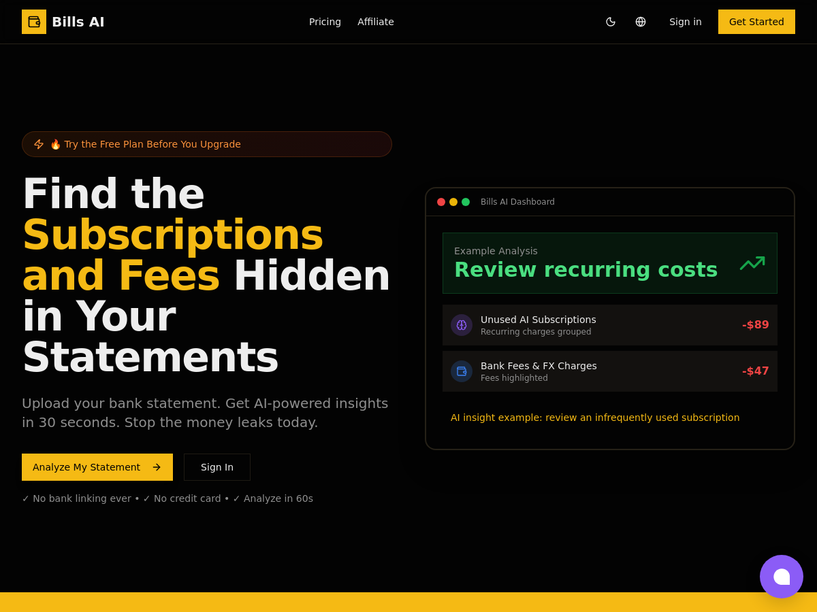
Task: Select the Bank Fees & FX Charges row
Action: click(x=610, y=371)
